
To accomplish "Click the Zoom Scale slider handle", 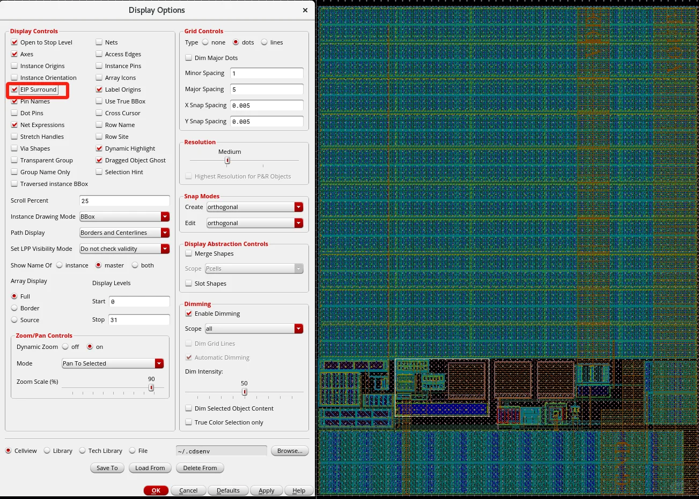I will (x=151, y=388).
